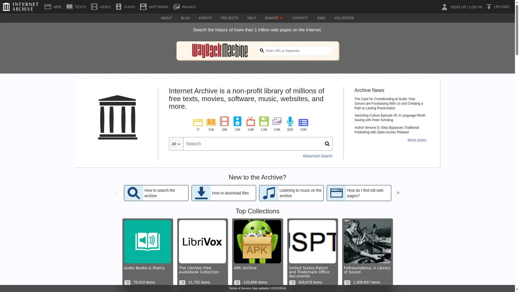Open the APK Archive collection thumbnail
Screen dimensions: 519x292
click(x=257, y=242)
